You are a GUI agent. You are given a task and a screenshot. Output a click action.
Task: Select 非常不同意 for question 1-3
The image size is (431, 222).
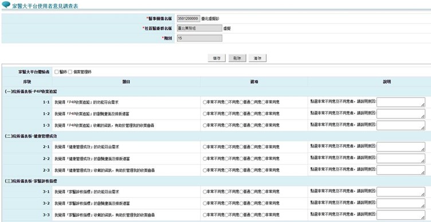(x=205, y=125)
